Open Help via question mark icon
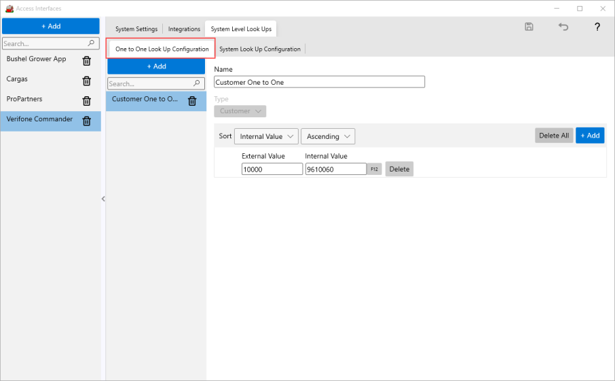 597,27
